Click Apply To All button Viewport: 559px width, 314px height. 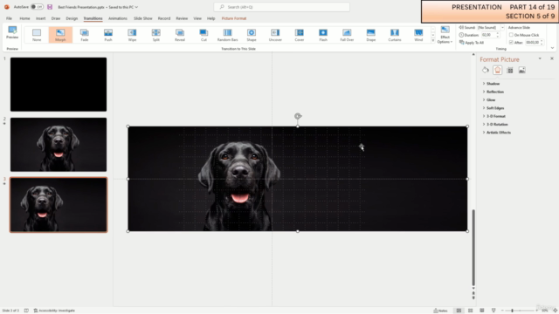coord(472,43)
